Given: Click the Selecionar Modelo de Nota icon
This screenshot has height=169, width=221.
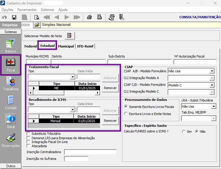Looking at the screenshot, I should click(70, 36).
